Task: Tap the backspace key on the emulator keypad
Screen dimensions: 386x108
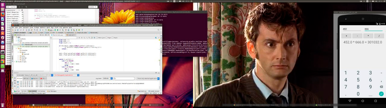Action: pos(381,87)
